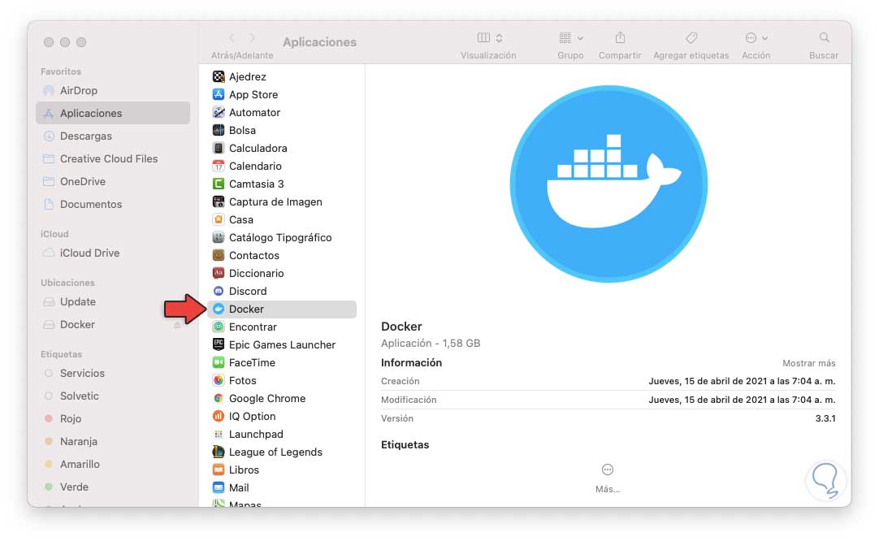Select the Automator app icon
Viewport: 879px width, 541px height.
coord(219,113)
